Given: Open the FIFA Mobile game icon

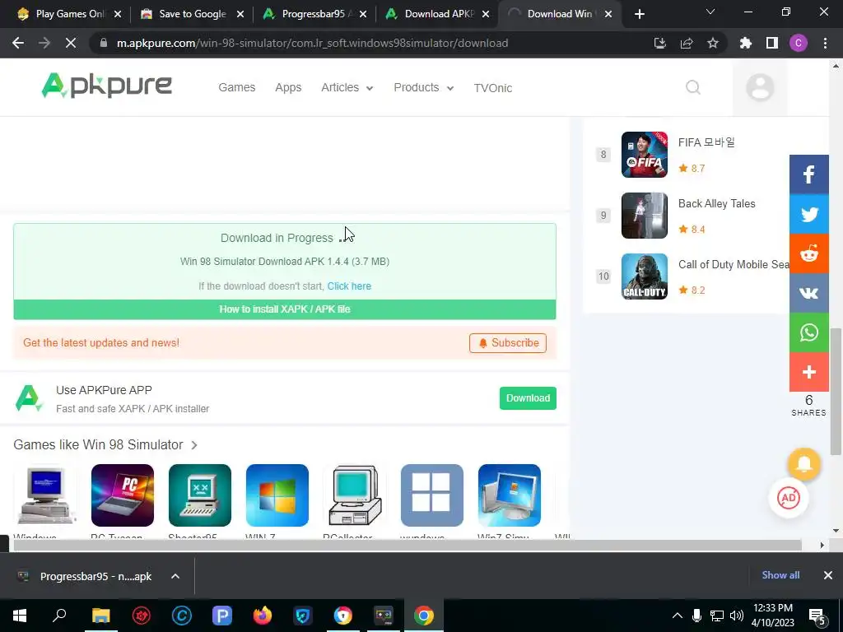Looking at the screenshot, I should click(644, 155).
